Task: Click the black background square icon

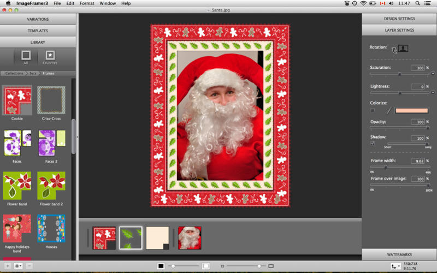Action: [161, 266]
